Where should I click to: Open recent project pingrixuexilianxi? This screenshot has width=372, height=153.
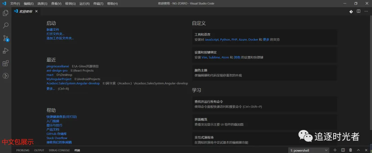pyautogui.click(x=58, y=66)
